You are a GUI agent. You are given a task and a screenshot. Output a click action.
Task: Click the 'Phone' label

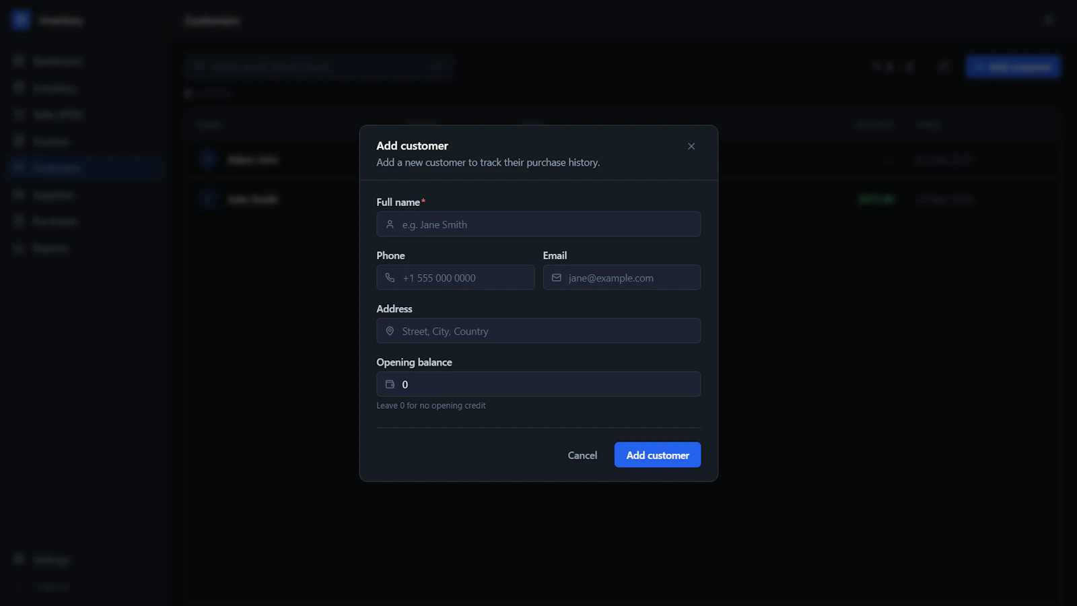tap(390, 255)
